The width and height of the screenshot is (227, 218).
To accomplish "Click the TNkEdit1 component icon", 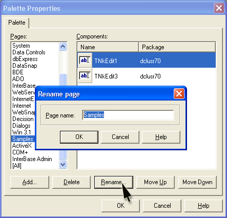I will [x=85, y=60].
